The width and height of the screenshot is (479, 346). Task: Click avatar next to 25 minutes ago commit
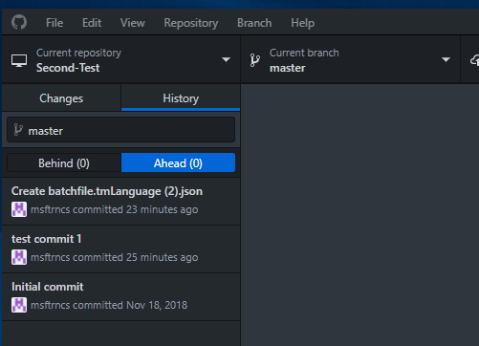click(x=19, y=257)
